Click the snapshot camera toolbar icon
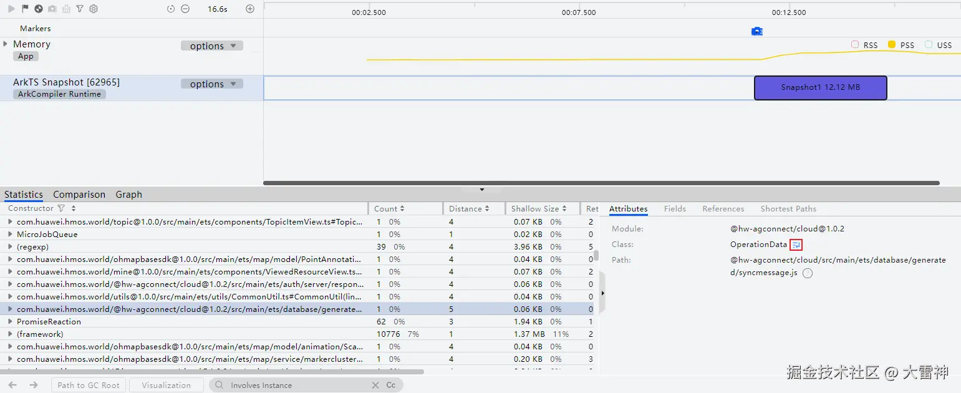This screenshot has width=961, height=393. coord(52,9)
